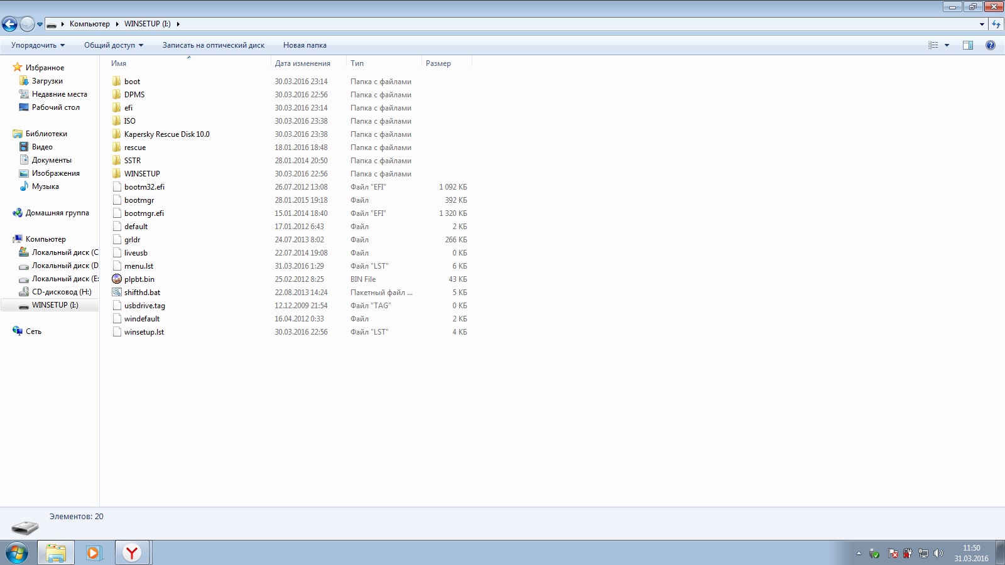Select the bootm32.efi file icon

tap(117, 187)
